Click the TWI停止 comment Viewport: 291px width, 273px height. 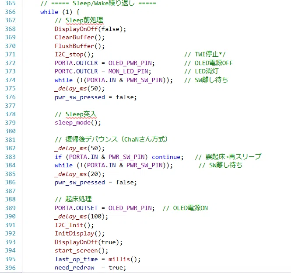(205, 54)
